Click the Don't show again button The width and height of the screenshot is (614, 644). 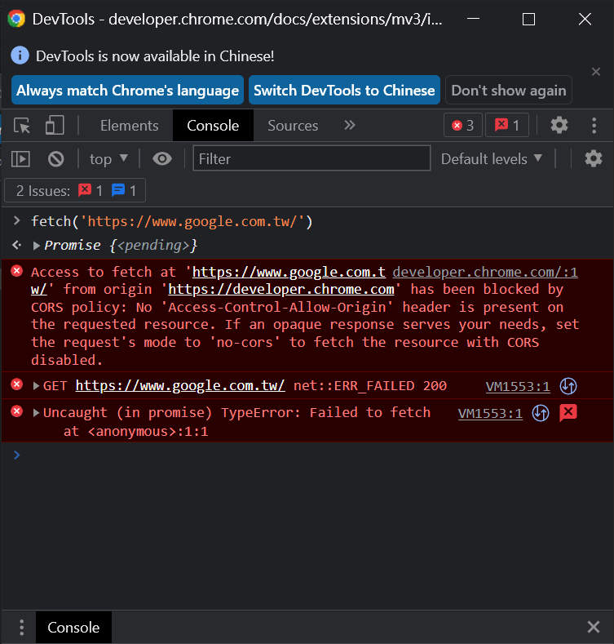pyautogui.click(x=509, y=90)
